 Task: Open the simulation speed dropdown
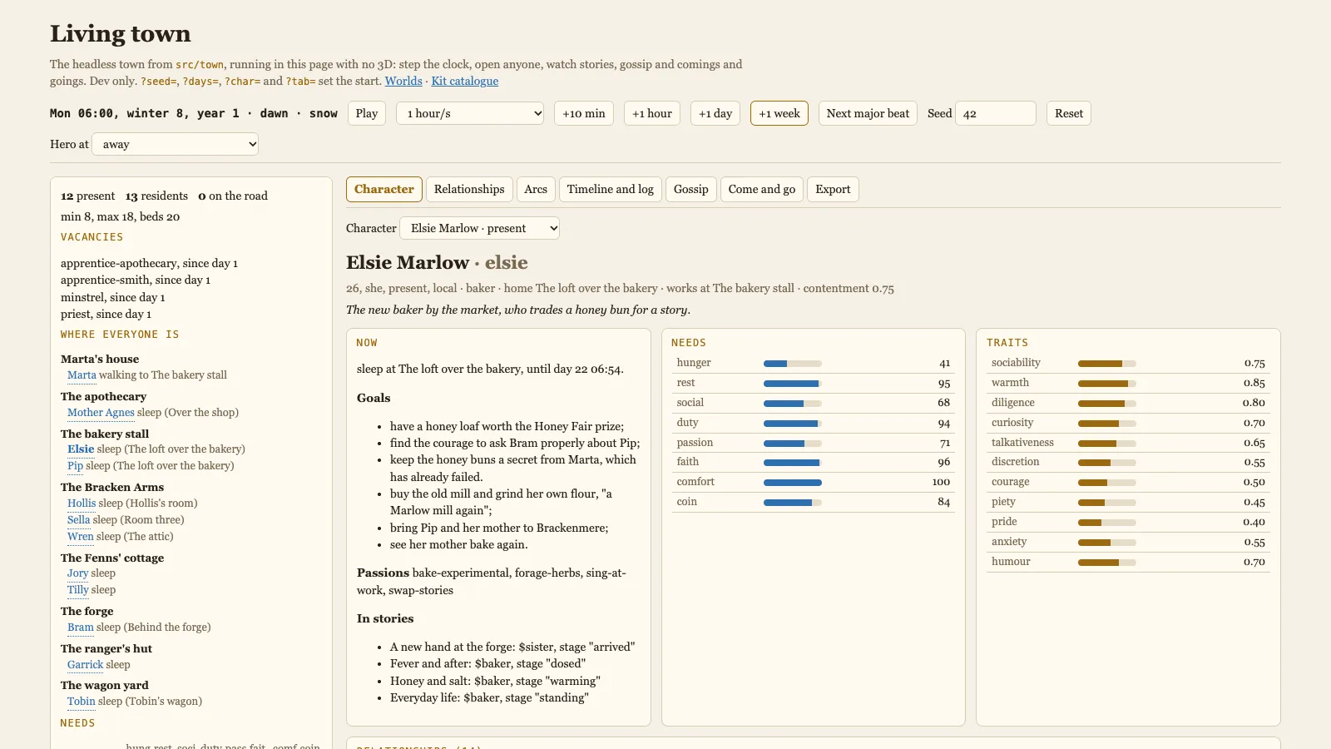tap(471, 113)
